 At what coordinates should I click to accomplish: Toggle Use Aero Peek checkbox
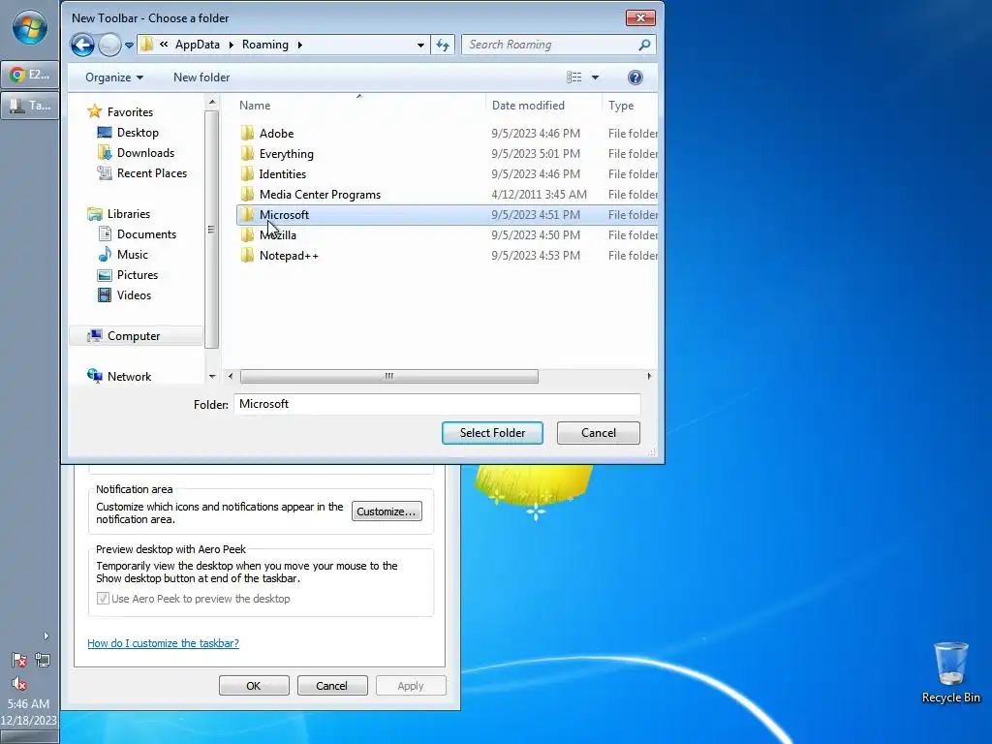point(103,599)
